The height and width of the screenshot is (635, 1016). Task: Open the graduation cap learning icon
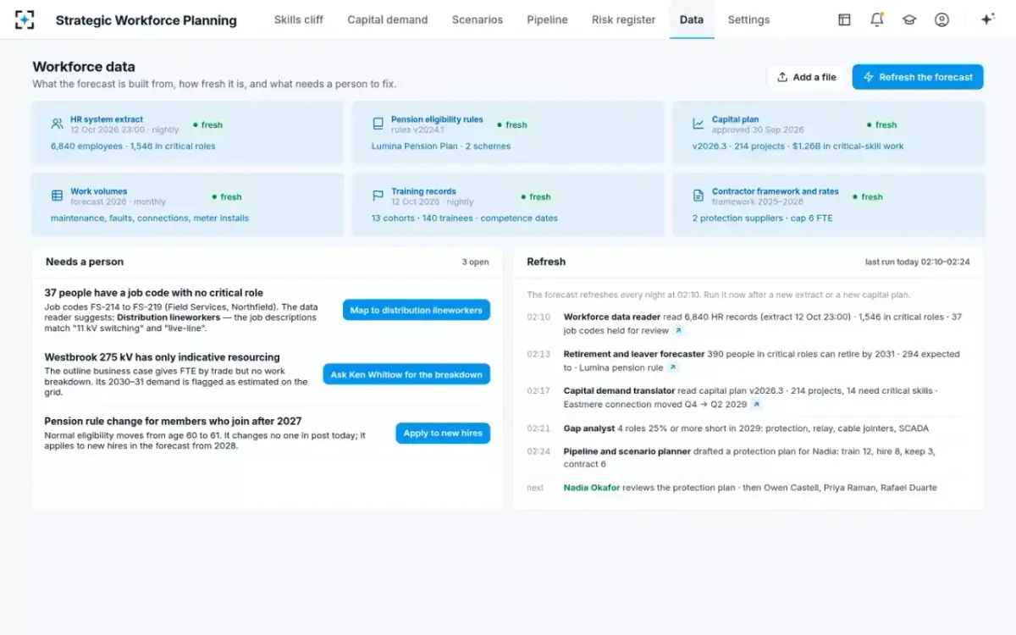(909, 19)
